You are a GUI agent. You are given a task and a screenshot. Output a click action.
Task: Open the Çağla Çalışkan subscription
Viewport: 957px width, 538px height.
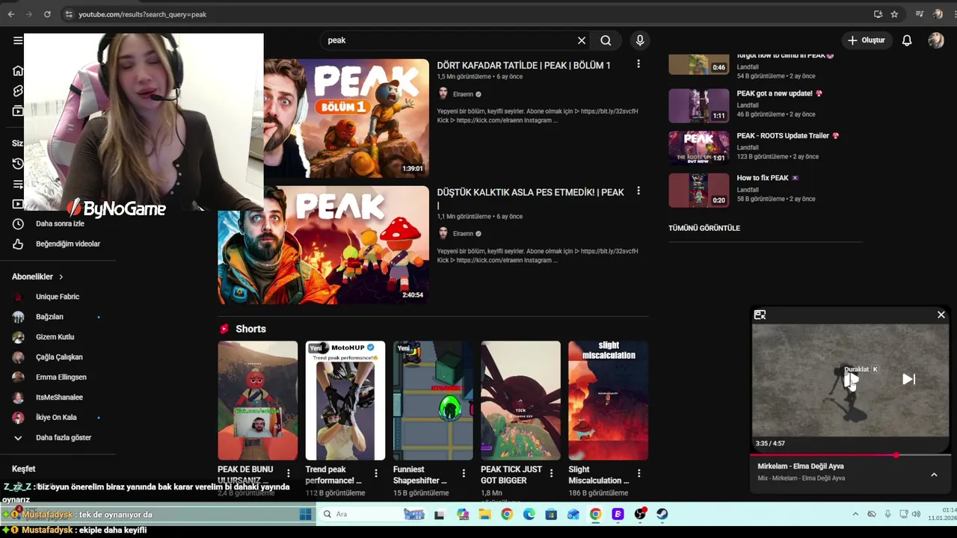(58, 357)
